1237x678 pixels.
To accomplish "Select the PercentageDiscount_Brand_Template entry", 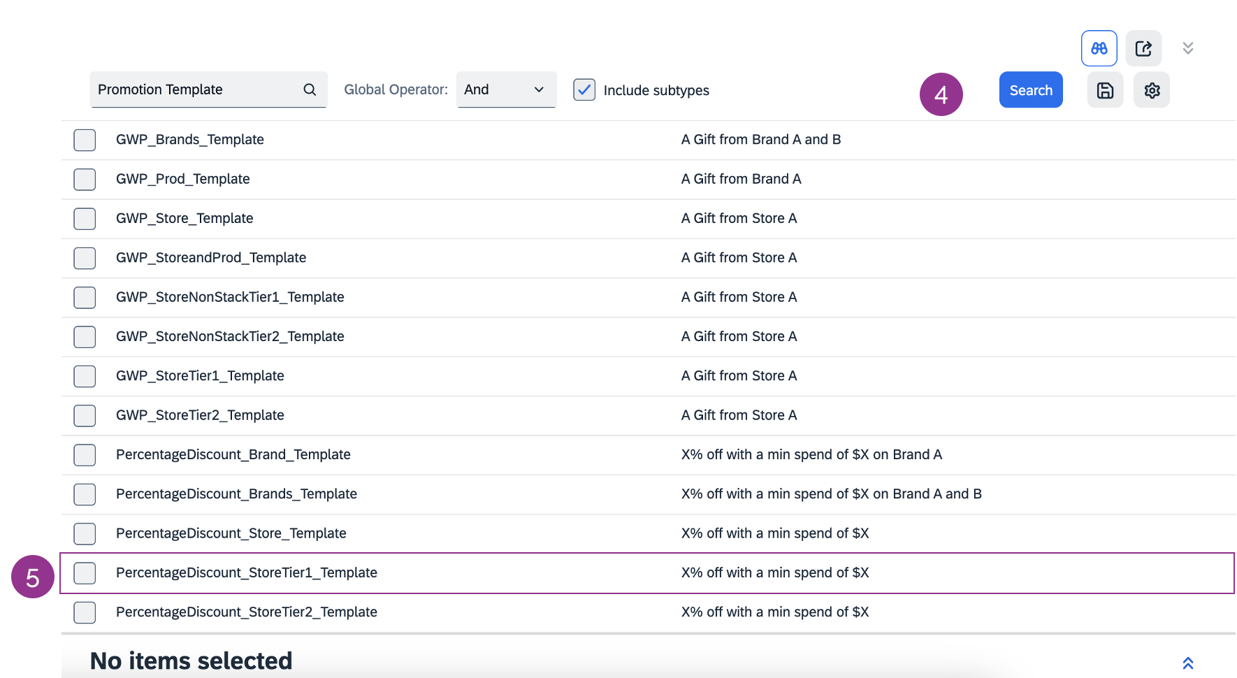I will (x=233, y=454).
